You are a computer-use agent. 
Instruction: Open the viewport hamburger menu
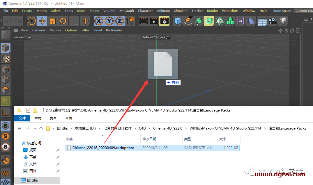tap(16, 30)
